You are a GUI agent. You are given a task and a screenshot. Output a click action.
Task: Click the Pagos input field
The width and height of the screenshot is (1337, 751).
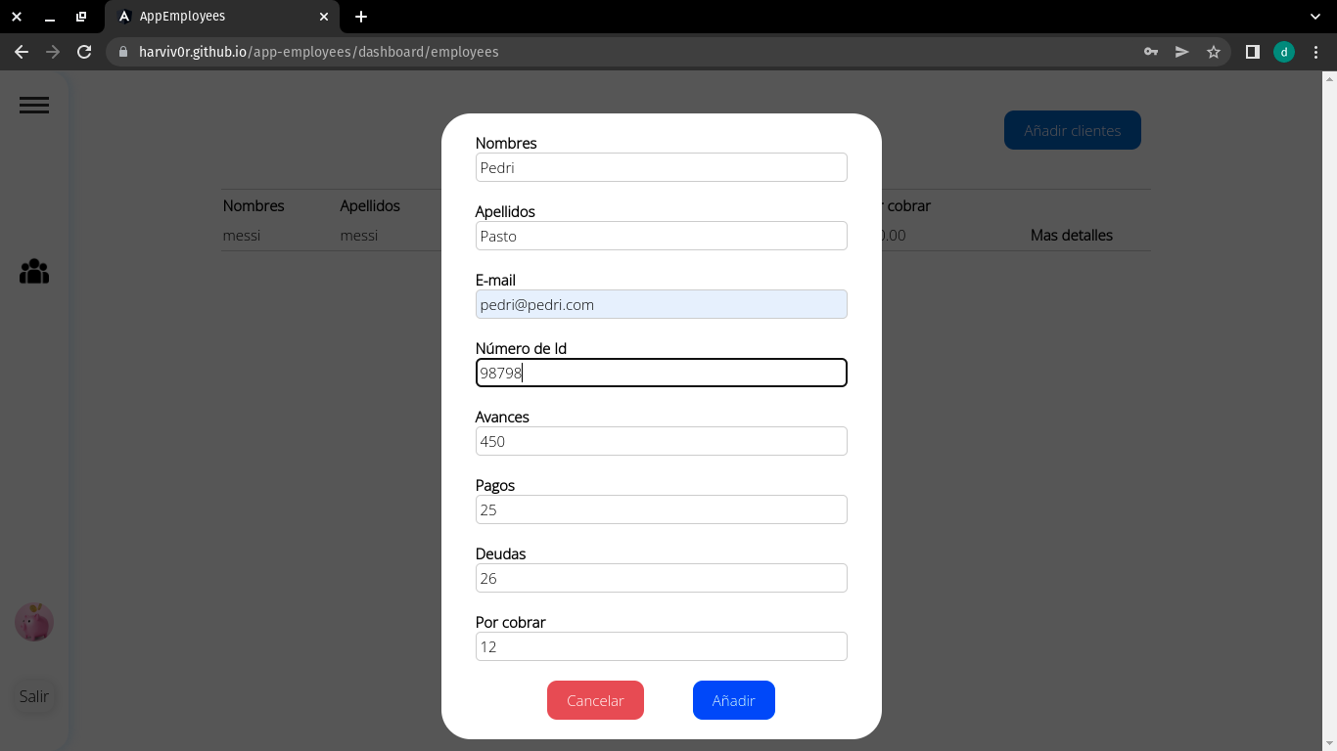(662, 509)
